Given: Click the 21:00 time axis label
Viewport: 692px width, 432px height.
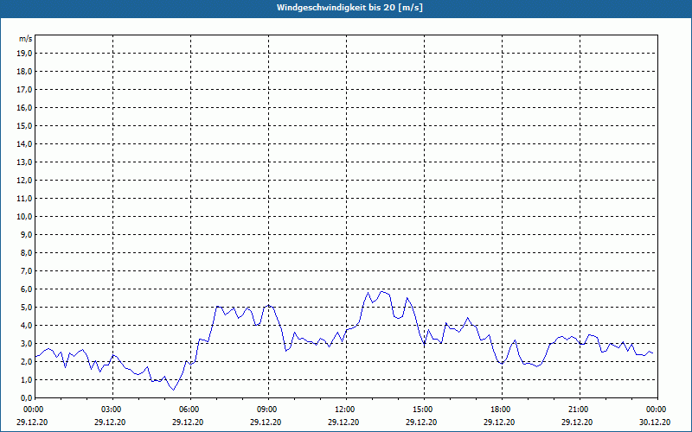Looking at the screenshot, I should (x=579, y=410).
